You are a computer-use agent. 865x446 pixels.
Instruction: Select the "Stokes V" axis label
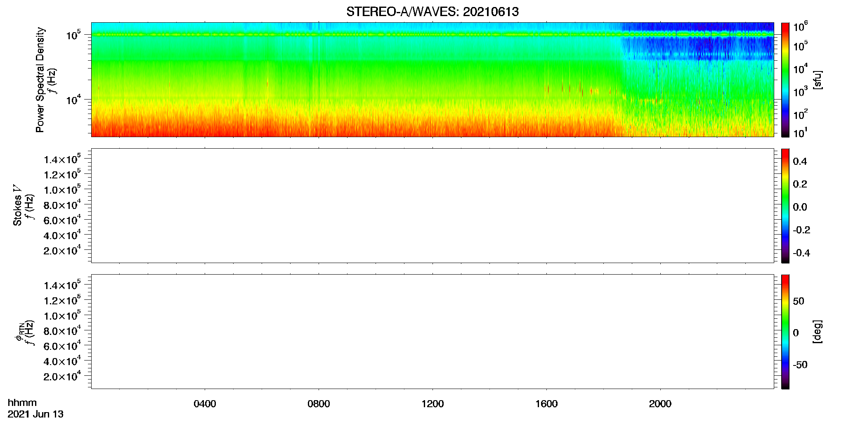(x=18, y=205)
